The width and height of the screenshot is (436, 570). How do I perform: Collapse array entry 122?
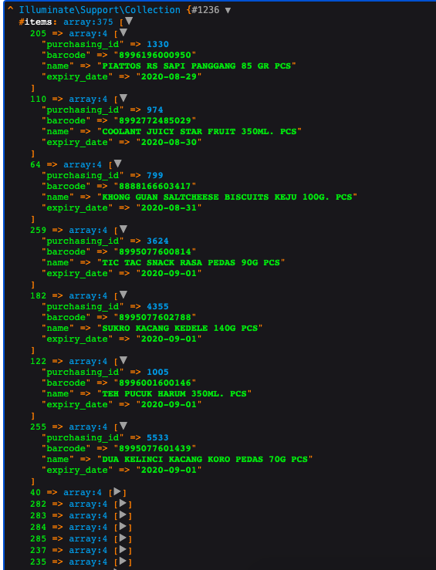pos(123,360)
